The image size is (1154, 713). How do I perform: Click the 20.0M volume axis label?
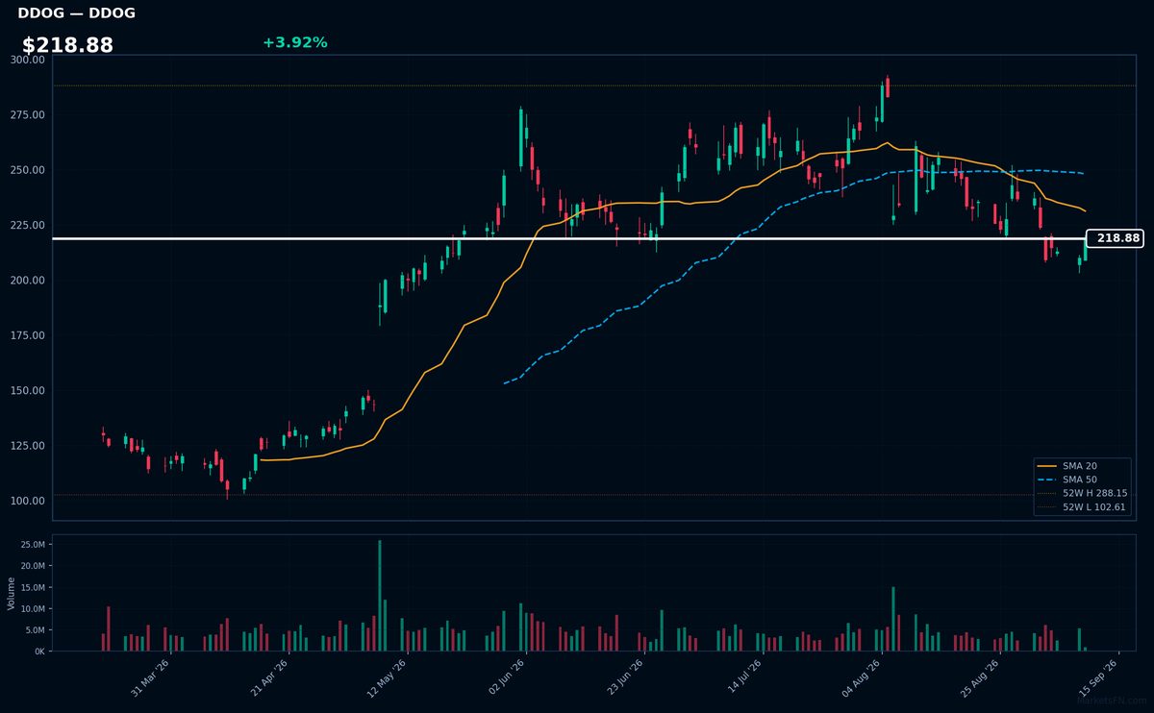(x=33, y=566)
